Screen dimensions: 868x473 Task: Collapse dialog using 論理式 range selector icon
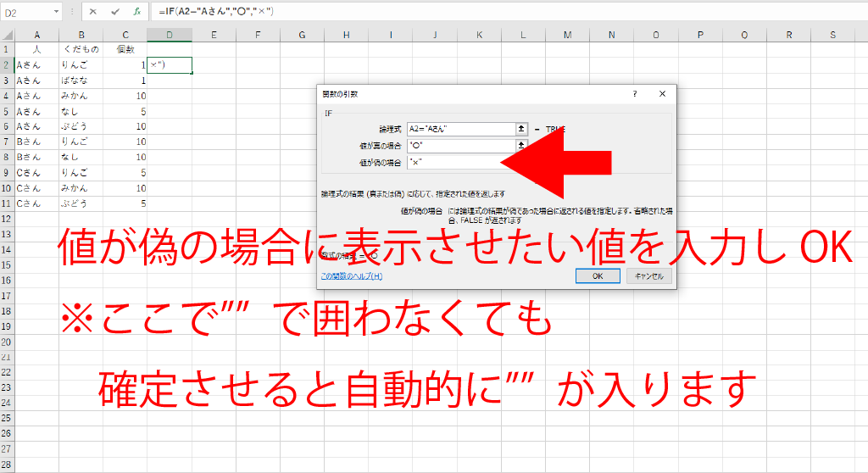[x=522, y=129]
